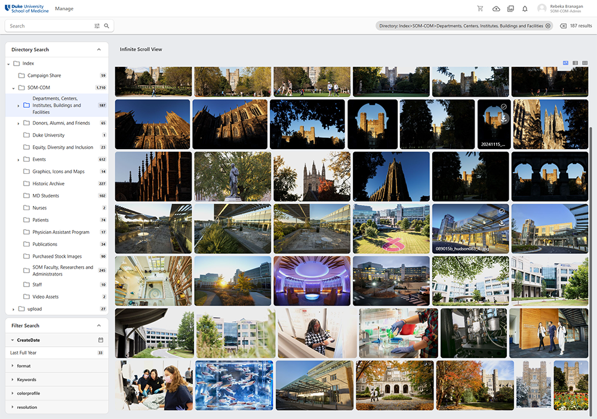This screenshot has height=419, width=597.
Task: Remove the Directory filter chip
Action: tap(547, 26)
